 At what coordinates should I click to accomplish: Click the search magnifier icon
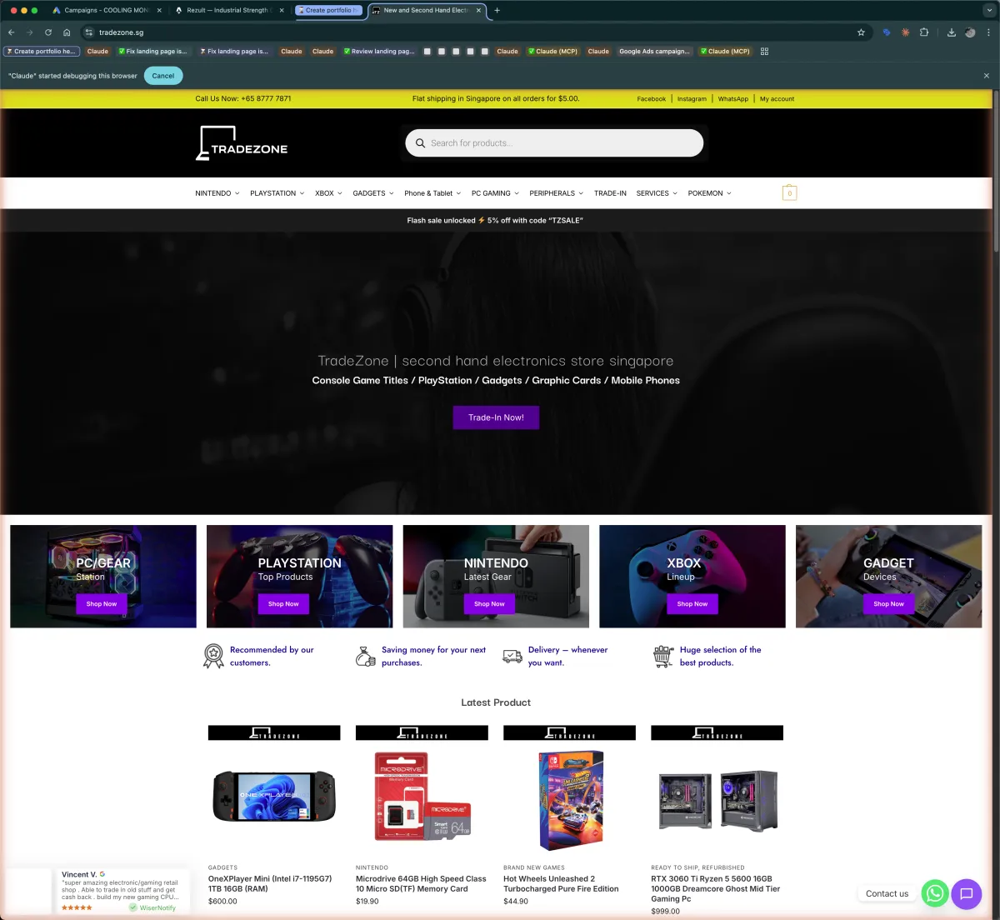tap(421, 143)
